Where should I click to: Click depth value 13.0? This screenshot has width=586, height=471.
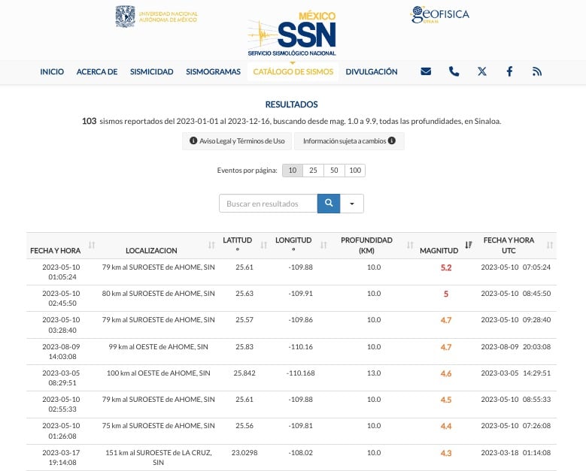(x=374, y=373)
